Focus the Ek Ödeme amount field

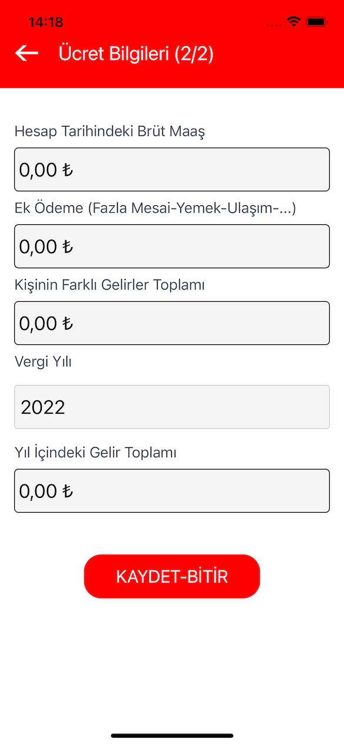pos(172,246)
